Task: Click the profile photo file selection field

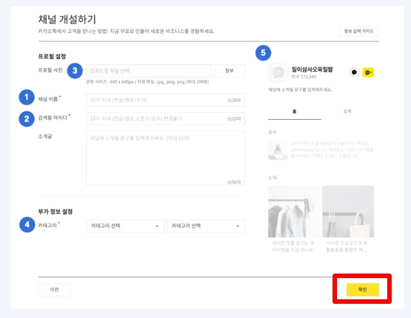Action: 149,71
